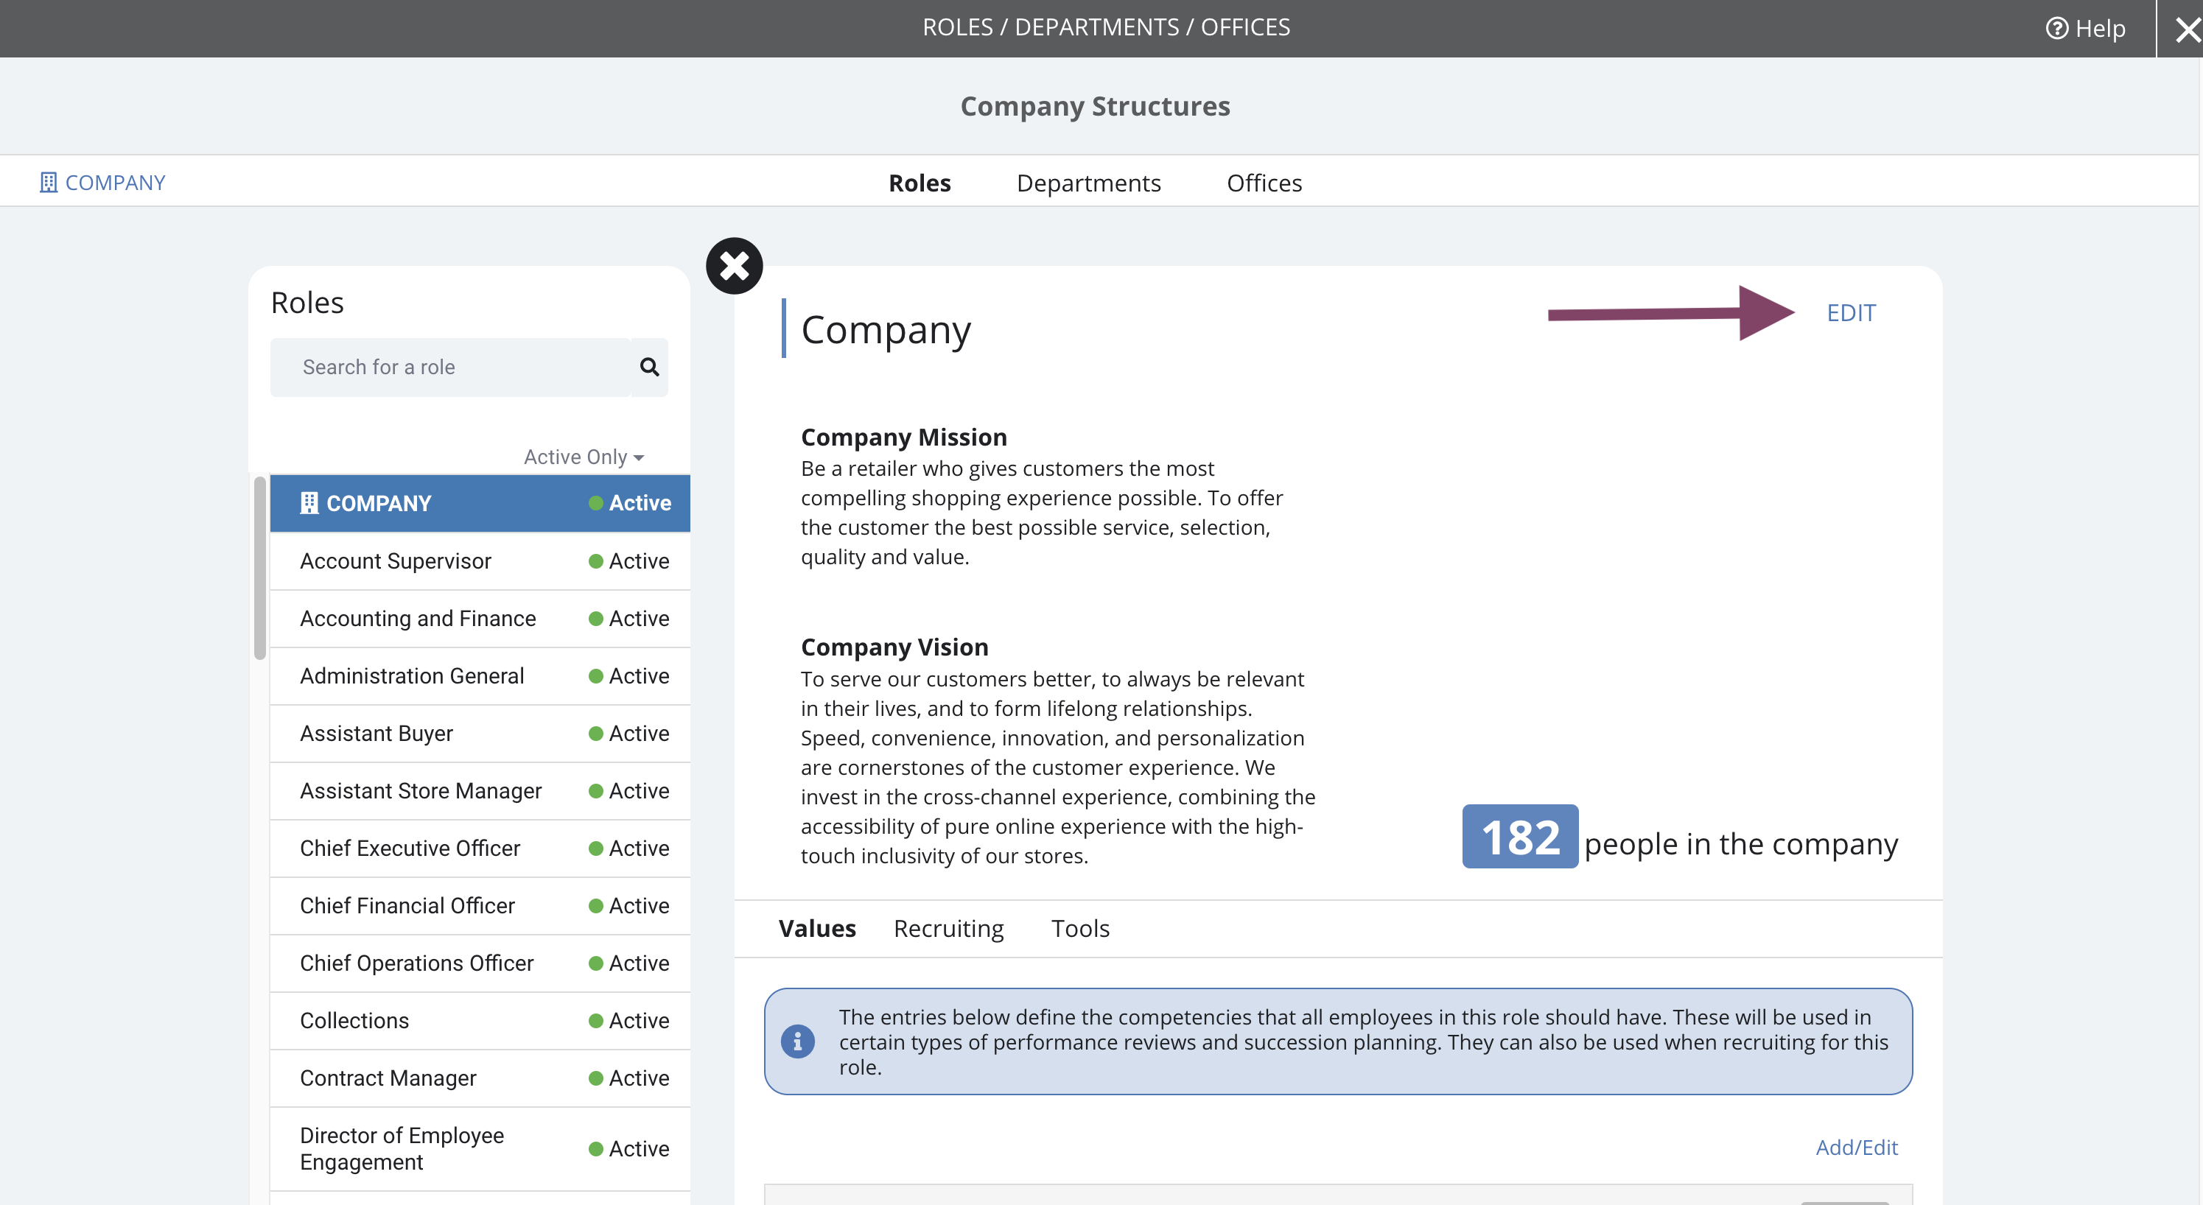The height and width of the screenshot is (1205, 2203).
Task: Select the Assistant Buyer role
Action: [480, 733]
